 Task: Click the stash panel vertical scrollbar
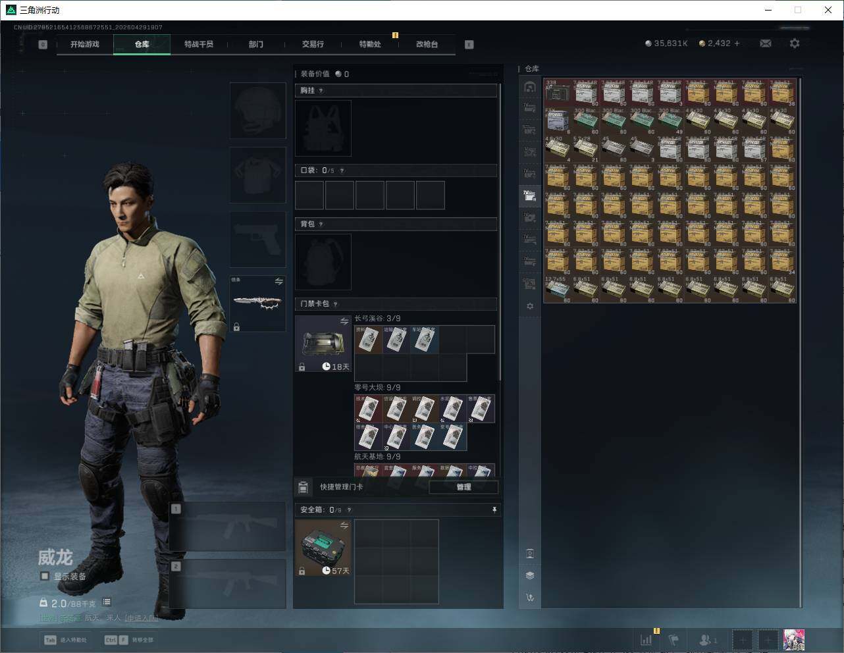coord(801,342)
